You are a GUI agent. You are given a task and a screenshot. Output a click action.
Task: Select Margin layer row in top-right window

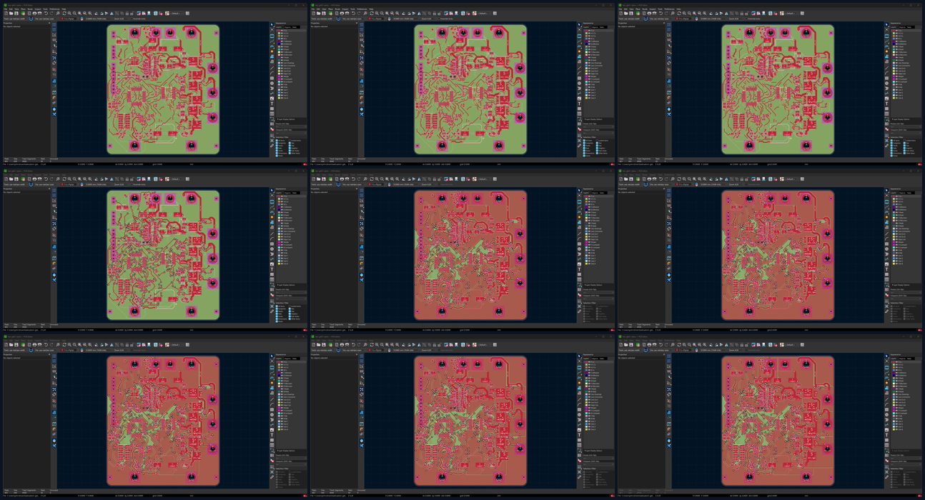[x=906, y=76]
